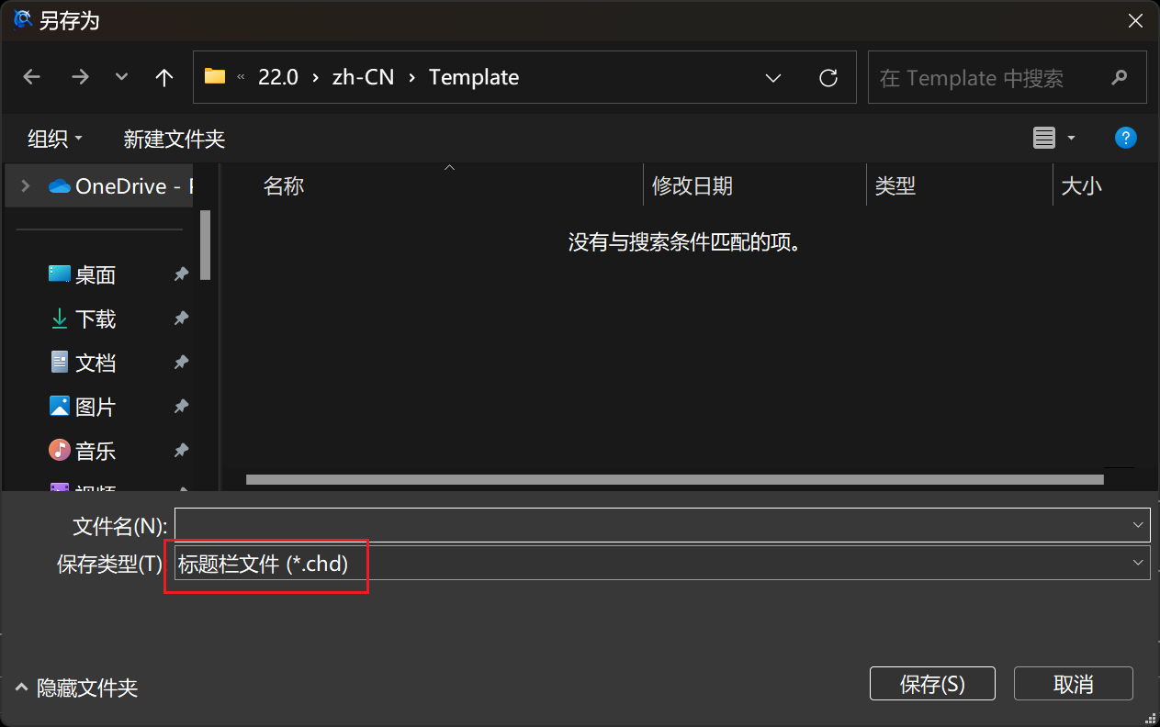Click the Back navigation arrow
This screenshot has height=727, width=1160.
tap(32, 78)
